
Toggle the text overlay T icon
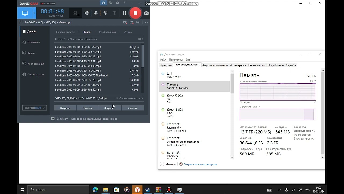[114, 13]
